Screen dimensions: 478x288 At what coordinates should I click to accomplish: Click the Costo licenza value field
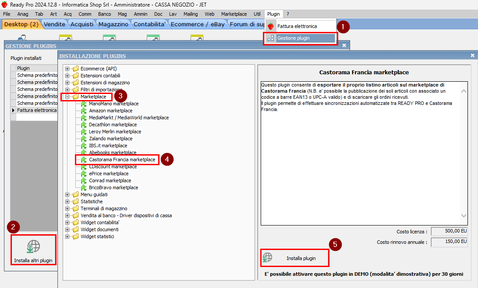point(450,231)
